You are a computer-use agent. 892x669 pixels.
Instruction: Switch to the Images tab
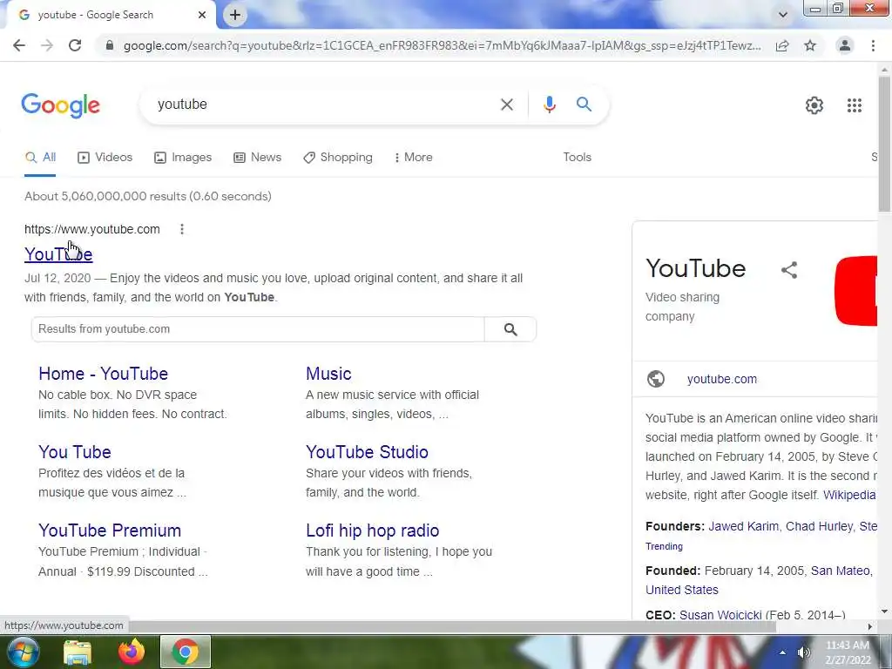[x=183, y=158]
